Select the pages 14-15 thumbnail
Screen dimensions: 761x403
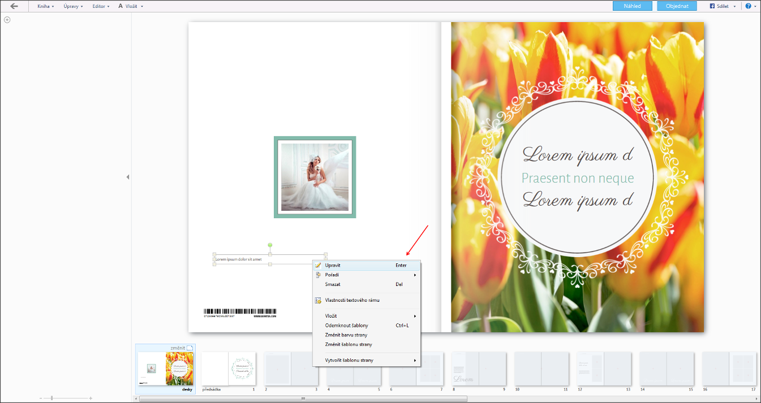(x=667, y=369)
